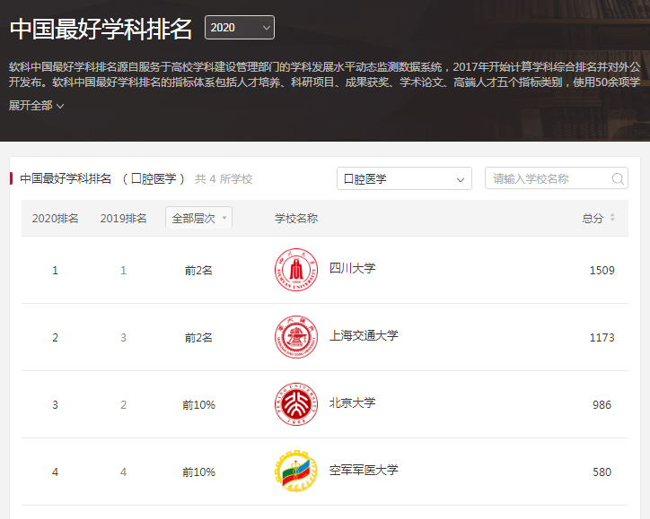Click 前10% in the 空军军医大学 row
This screenshot has width=650, height=519.
[198, 471]
